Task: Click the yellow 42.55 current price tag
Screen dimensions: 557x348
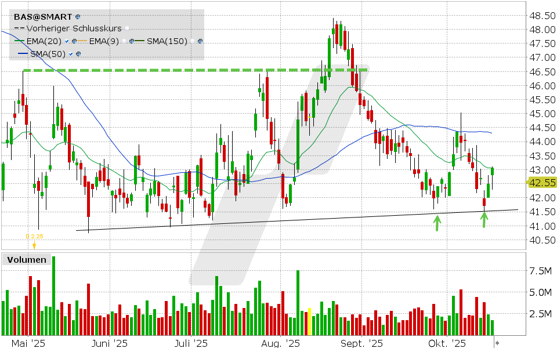Action: point(541,183)
